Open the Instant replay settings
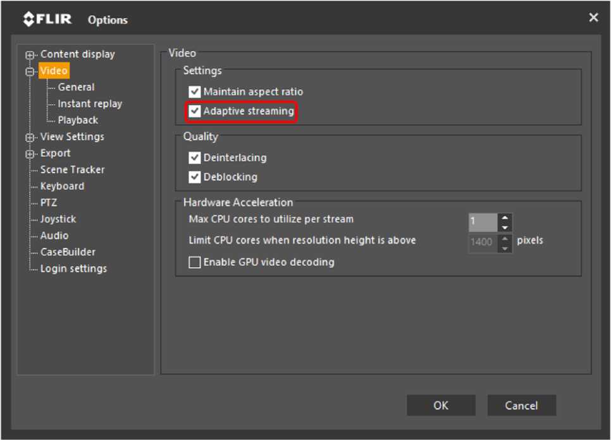This screenshot has height=440, width=611. pyautogui.click(x=90, y=104)
